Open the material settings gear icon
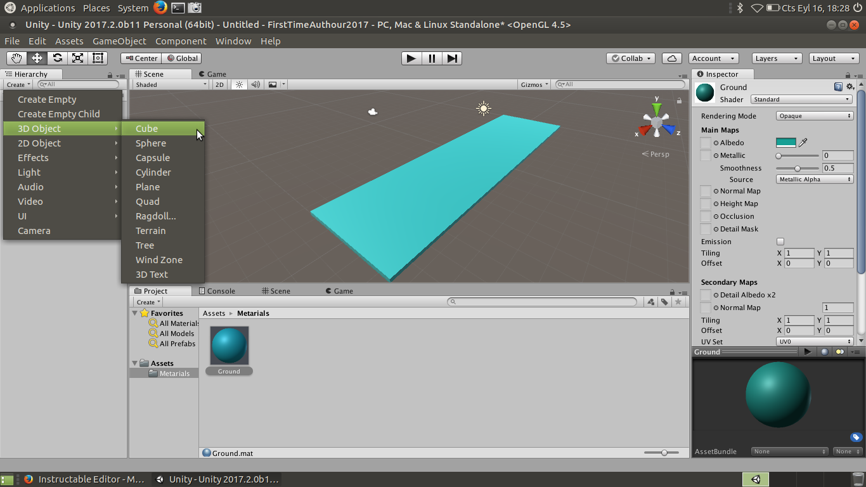Viewport: 866px width, 487px height. coord(850,87)
